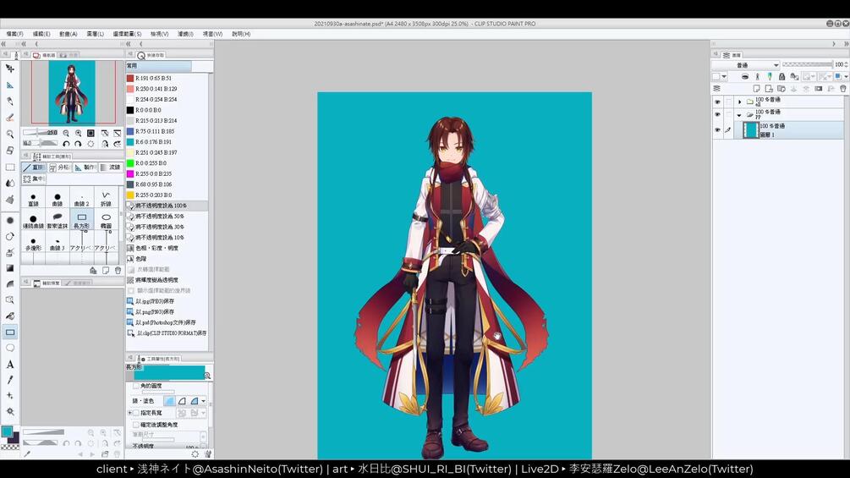Select 圖層 1 layer thumbnail
Screen dimensions: 850x478
click(x=751, y=130)
